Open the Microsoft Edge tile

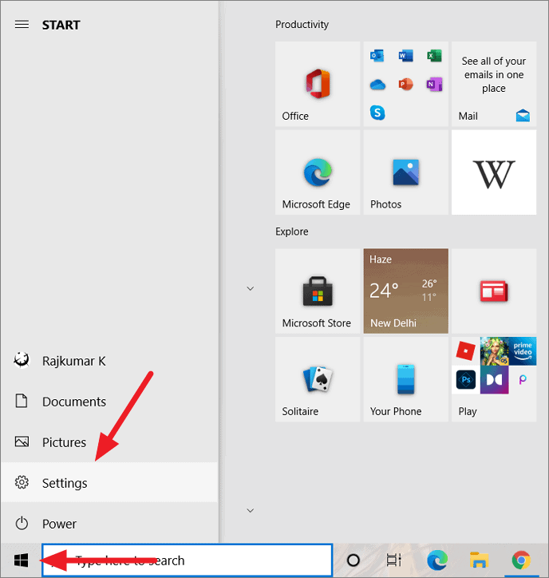click(318, 172)
